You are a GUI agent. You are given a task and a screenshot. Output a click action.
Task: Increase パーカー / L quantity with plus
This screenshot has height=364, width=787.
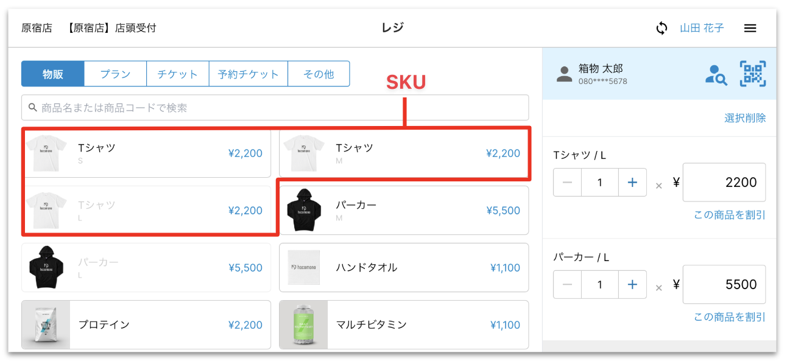(x=632, y=284)
